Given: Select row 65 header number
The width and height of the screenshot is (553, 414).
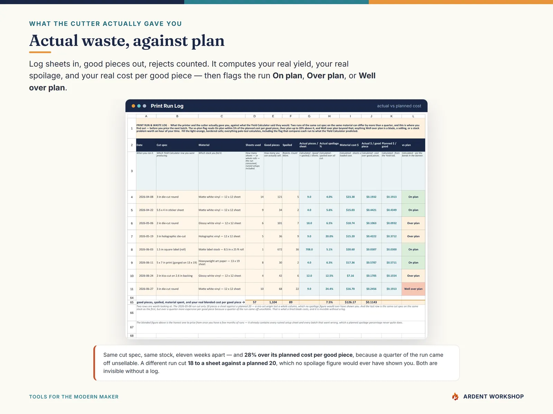Looking at the screenshot, I should (132, 302).
